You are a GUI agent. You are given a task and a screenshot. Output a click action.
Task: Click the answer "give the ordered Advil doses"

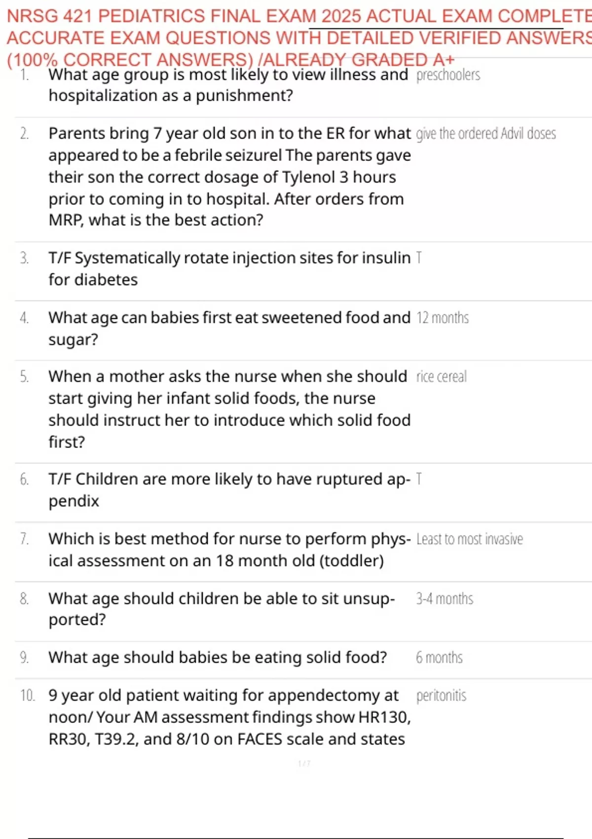pyautogui.click(x=486, y=134)
